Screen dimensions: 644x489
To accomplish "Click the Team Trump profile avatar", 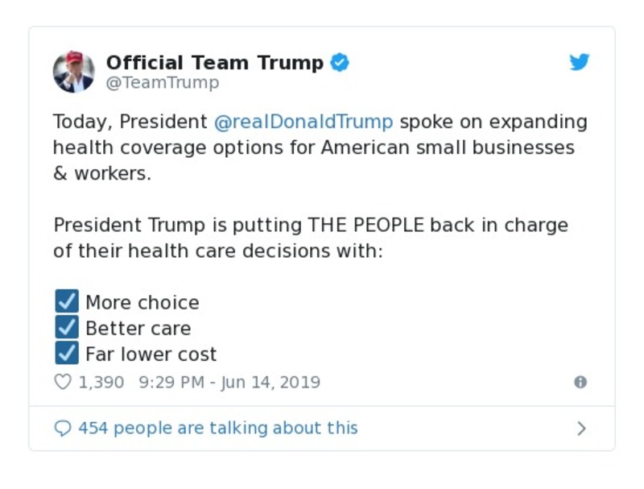I will click(x=73, y=72).
